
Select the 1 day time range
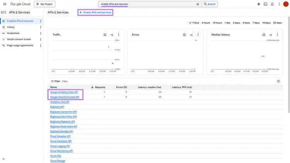pos(227,23)
